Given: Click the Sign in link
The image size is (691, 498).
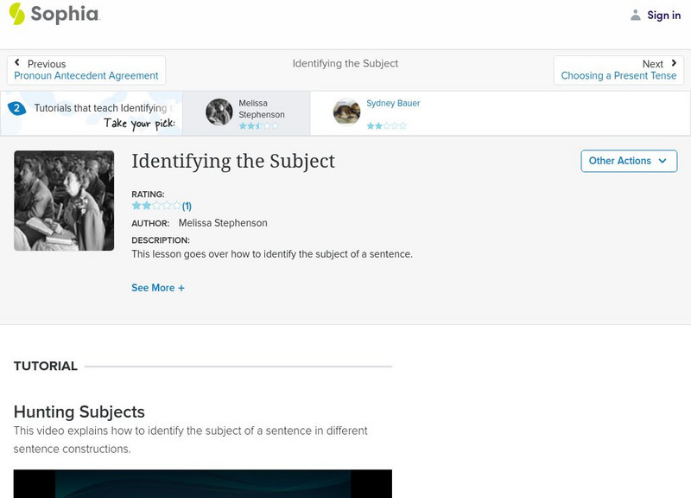Looking at the screenshot, I should click(663, 16).
